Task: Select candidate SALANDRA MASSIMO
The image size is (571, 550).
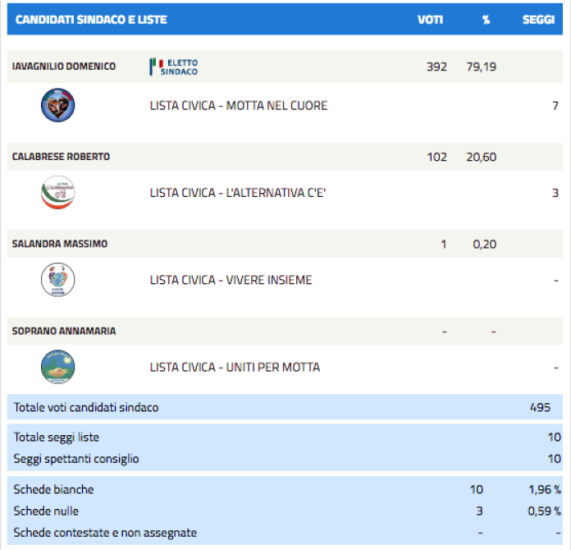Action: [60, 244]
